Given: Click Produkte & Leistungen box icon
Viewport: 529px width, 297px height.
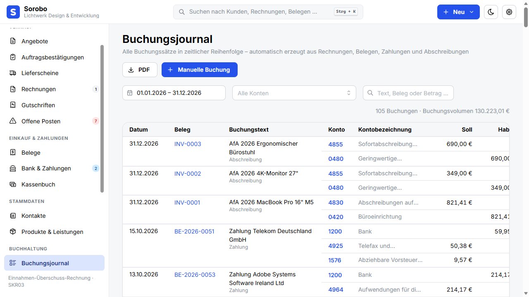Looking at the screenshot, I should pos(13,232).
